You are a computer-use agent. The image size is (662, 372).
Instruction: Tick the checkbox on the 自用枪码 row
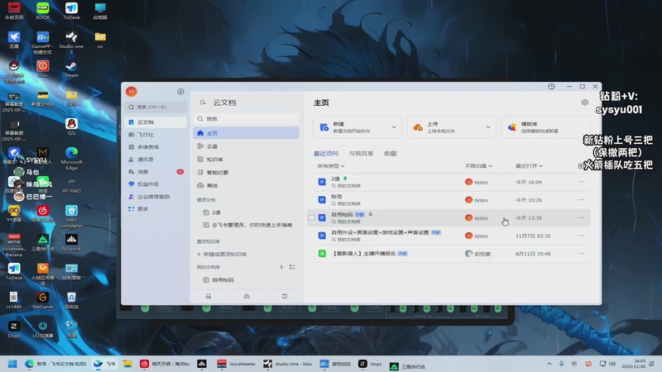[312, 218]
